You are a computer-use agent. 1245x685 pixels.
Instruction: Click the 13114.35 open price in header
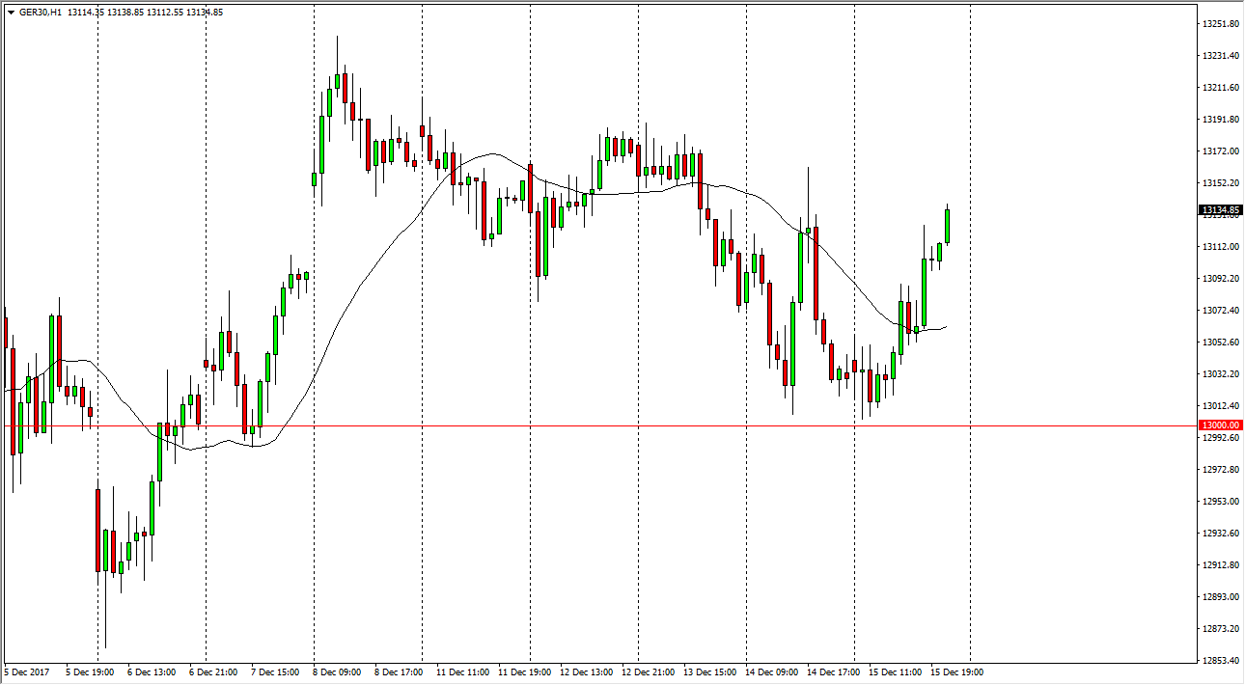coord(84,13)
